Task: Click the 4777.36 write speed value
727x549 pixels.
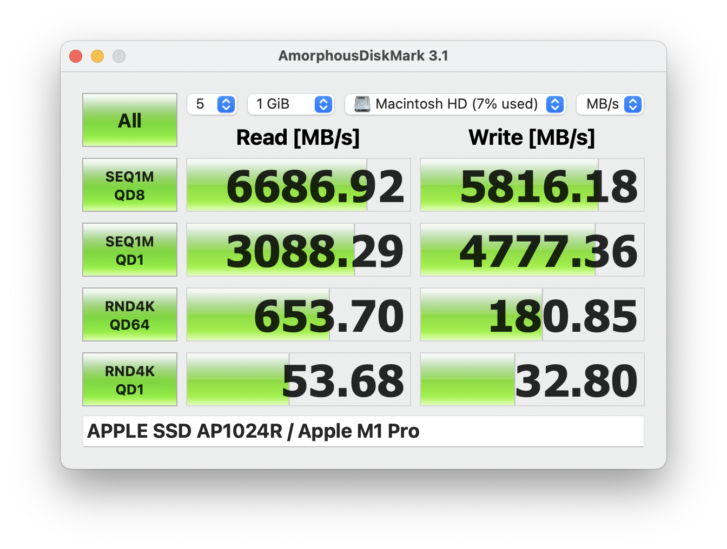Action: tap(532, 250)
